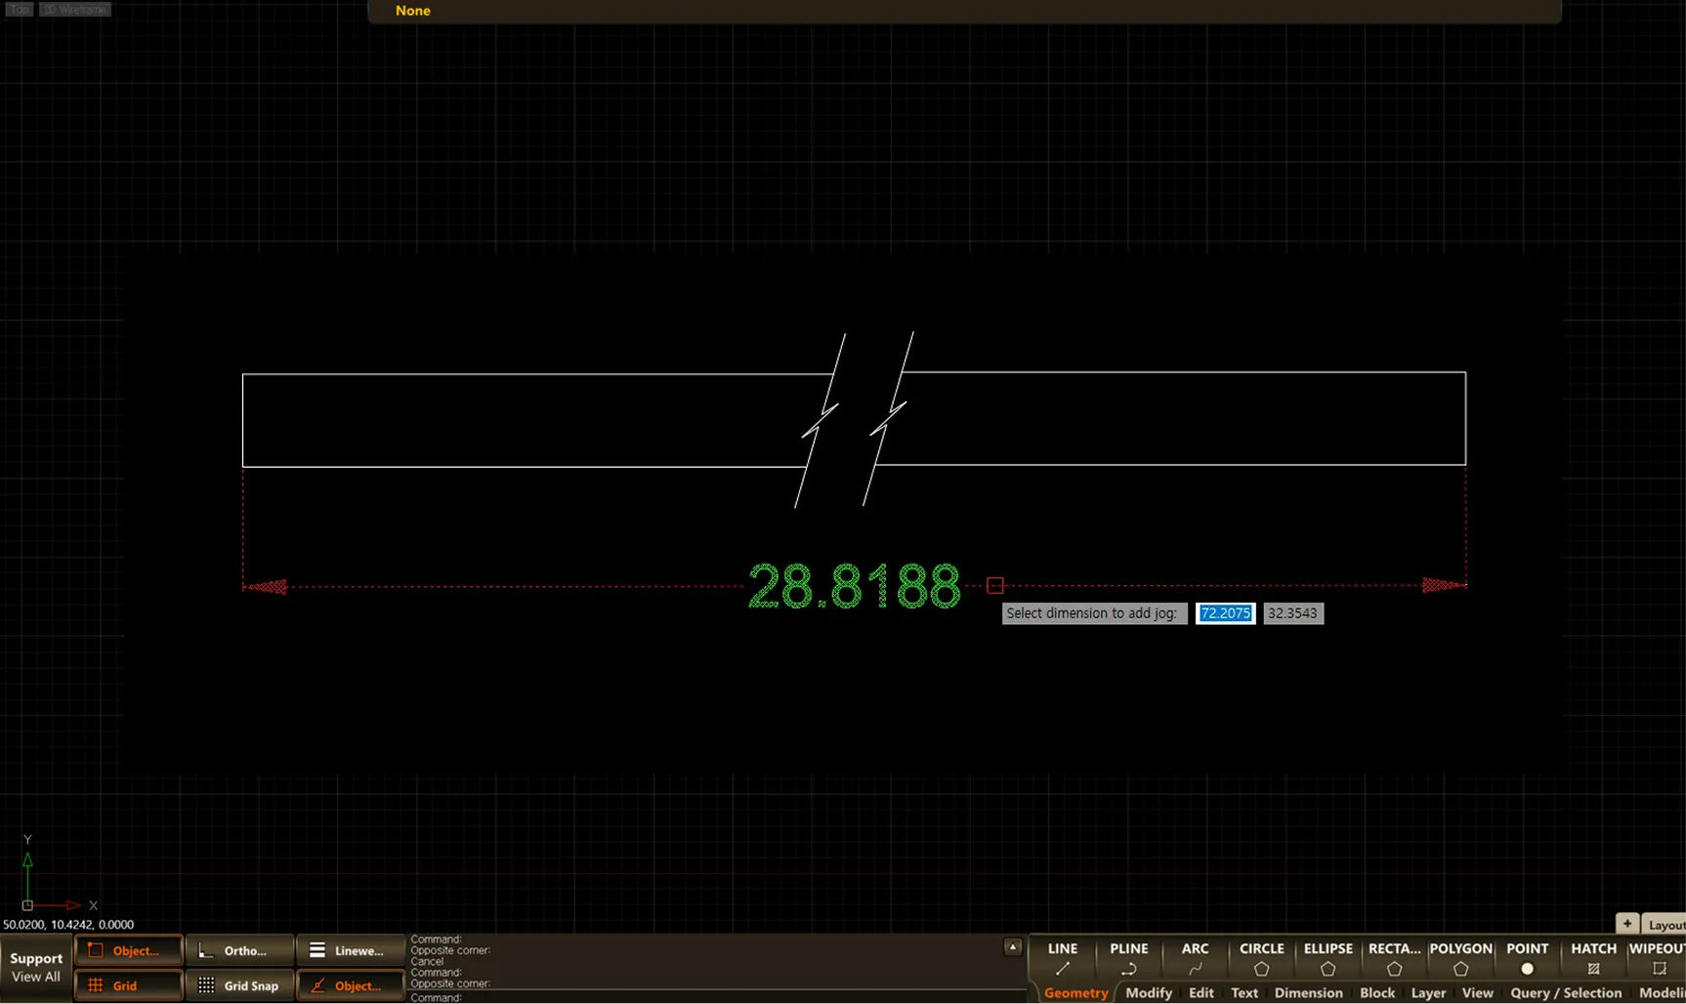Select the CIRCLE tool
This screenshot has height=1004, width=1686.
(x=1261, y=958)
